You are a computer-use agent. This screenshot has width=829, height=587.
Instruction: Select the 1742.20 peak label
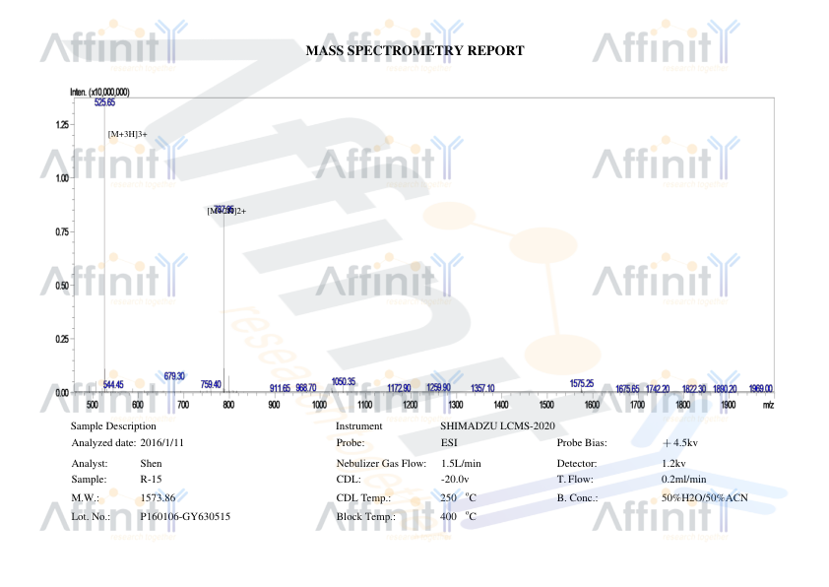pyautogui.click(x=658, y=389)
